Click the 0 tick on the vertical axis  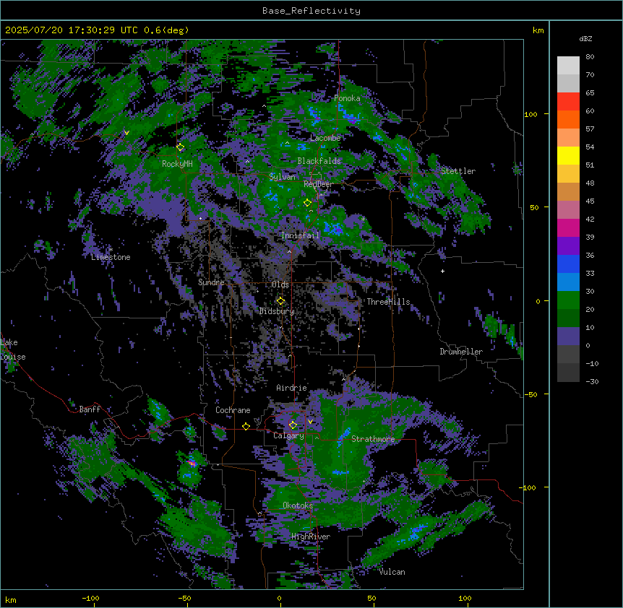coord(538,301)
